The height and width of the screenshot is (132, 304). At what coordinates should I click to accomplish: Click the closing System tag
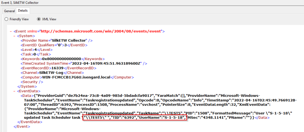click(x=27, y=87)
